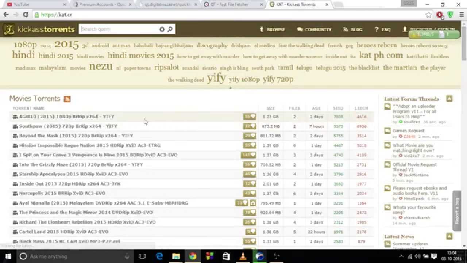Open comments badge for Southpaw torrent
The width and height of the screenshot is (467, 263).
[x=250, y=126]
